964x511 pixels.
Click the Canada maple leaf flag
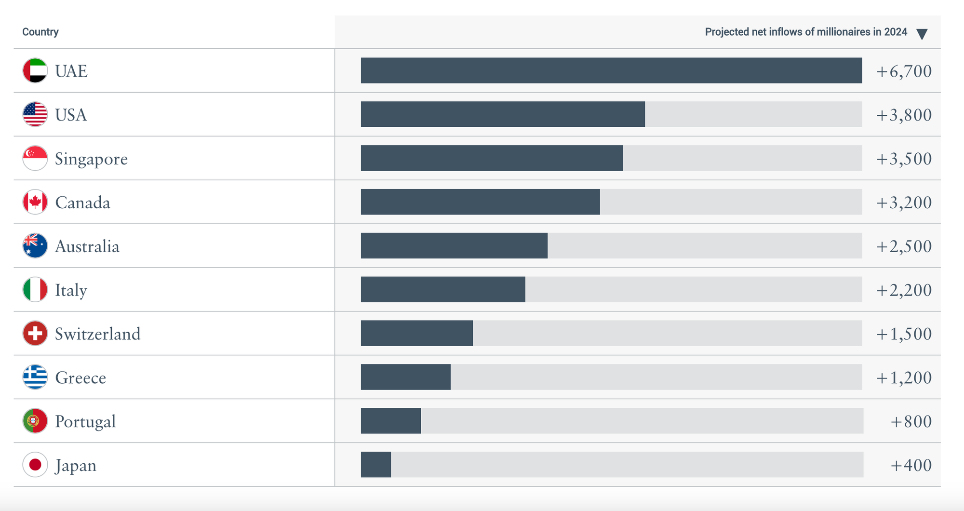click(x=35, y=202)
